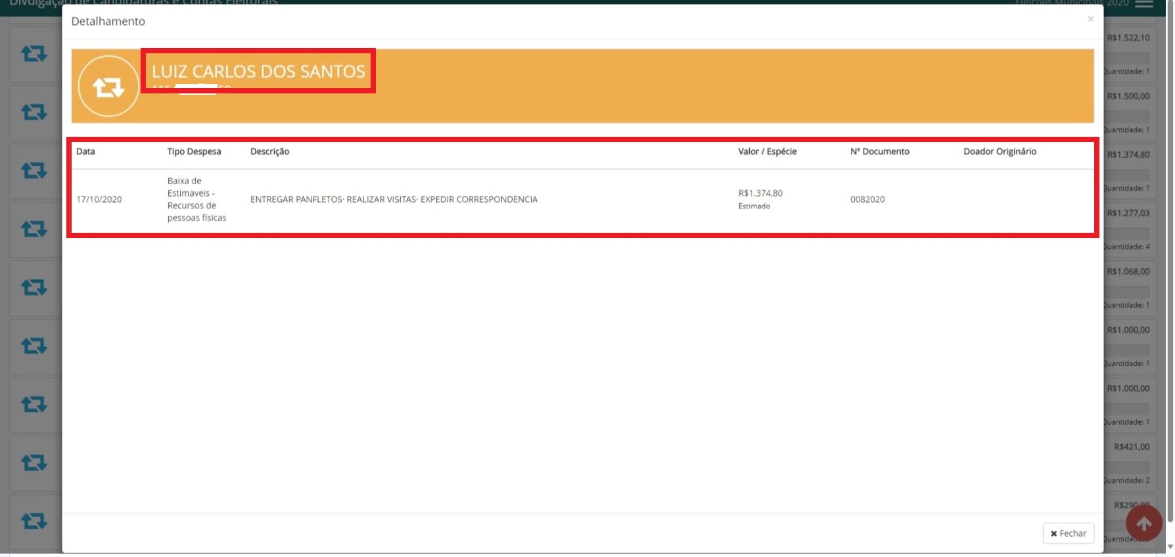
Task: Select the transfer icon in the R$1.500,00 row
Action: 34,112
